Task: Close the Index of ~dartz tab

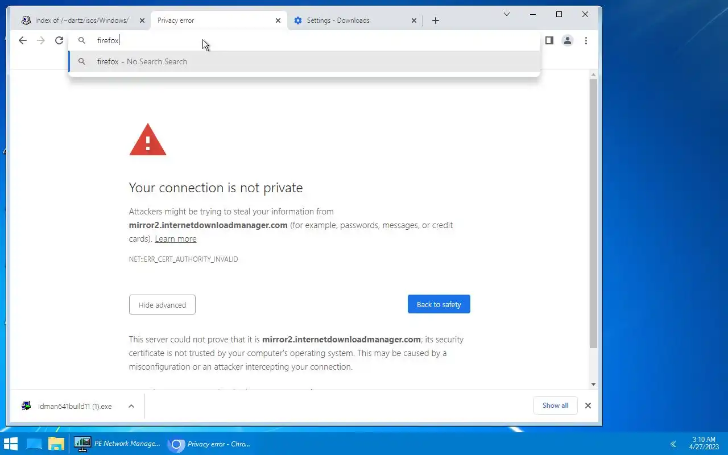Action: click(142, 20)
